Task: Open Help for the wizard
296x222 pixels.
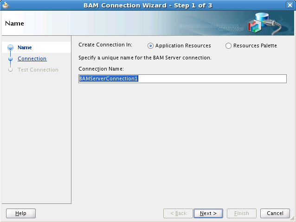Action: (x=21, y=213)
